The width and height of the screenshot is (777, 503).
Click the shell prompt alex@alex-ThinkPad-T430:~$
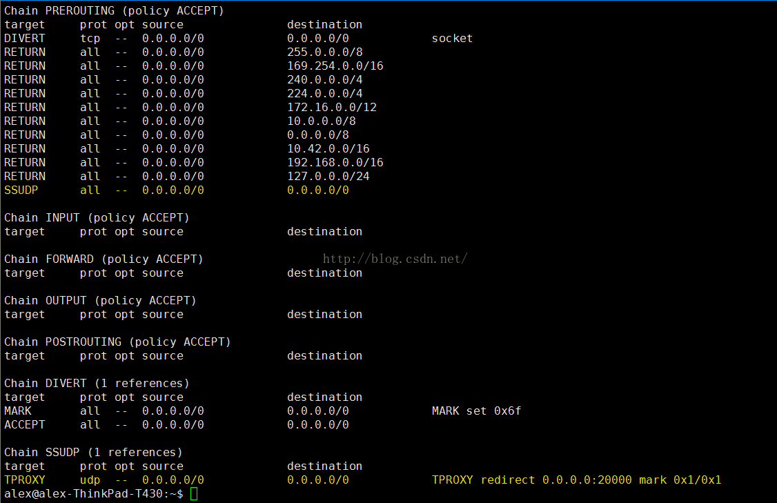tap(94, 494)
